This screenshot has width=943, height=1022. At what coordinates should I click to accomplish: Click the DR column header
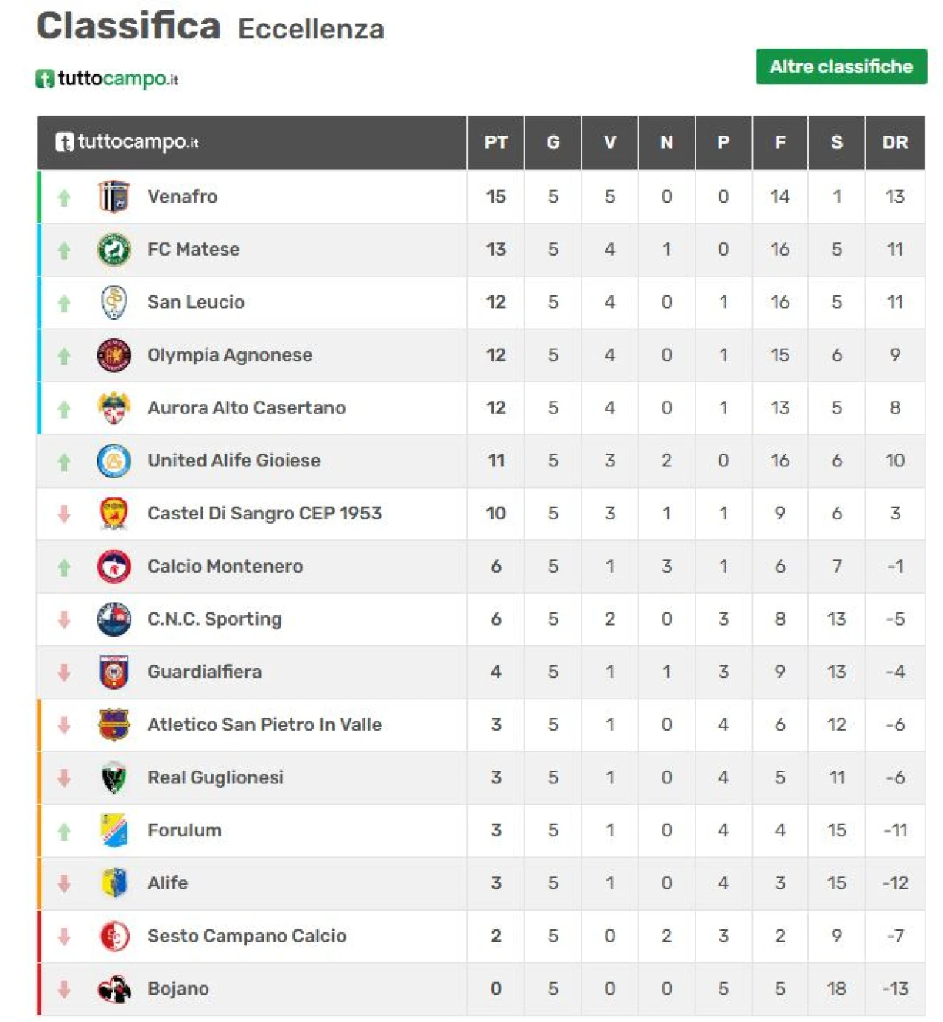(x=894, y=142)
